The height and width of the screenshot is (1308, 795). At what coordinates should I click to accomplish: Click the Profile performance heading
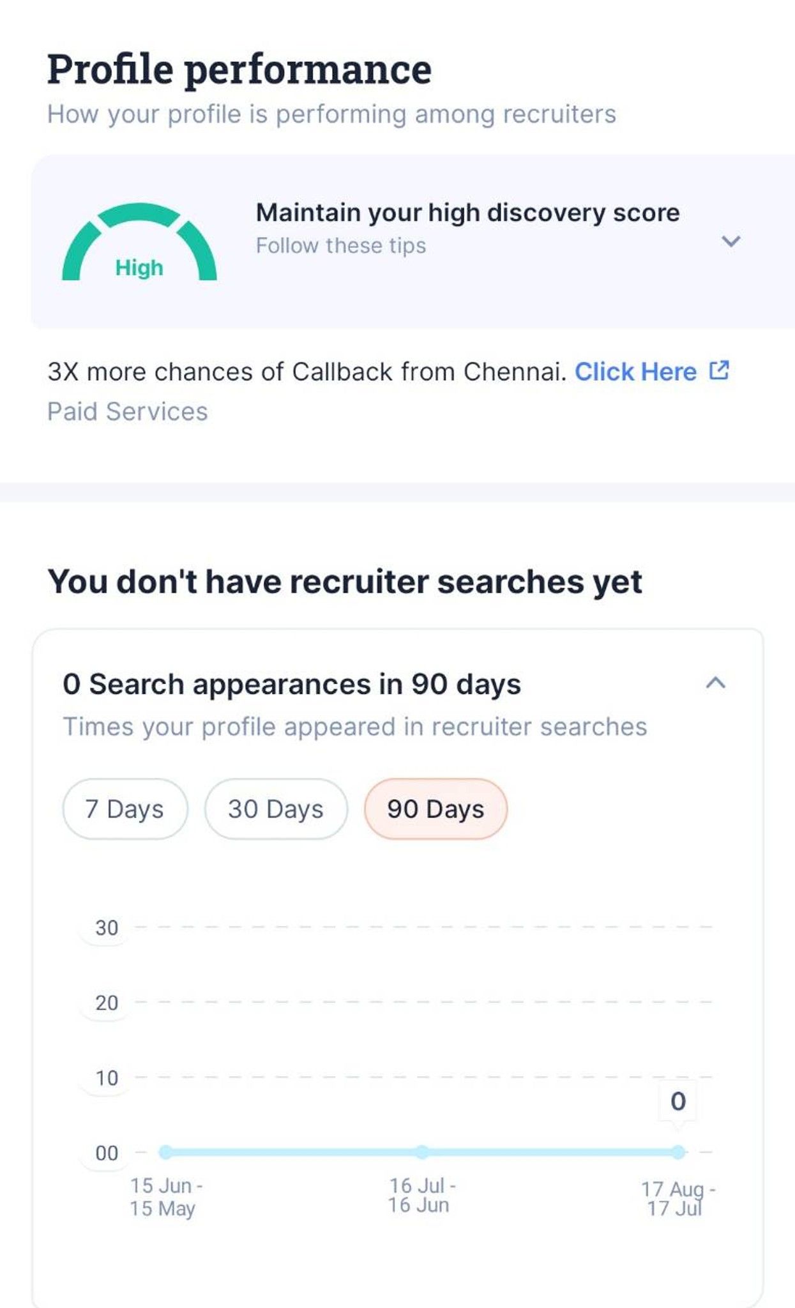(239, 69)
